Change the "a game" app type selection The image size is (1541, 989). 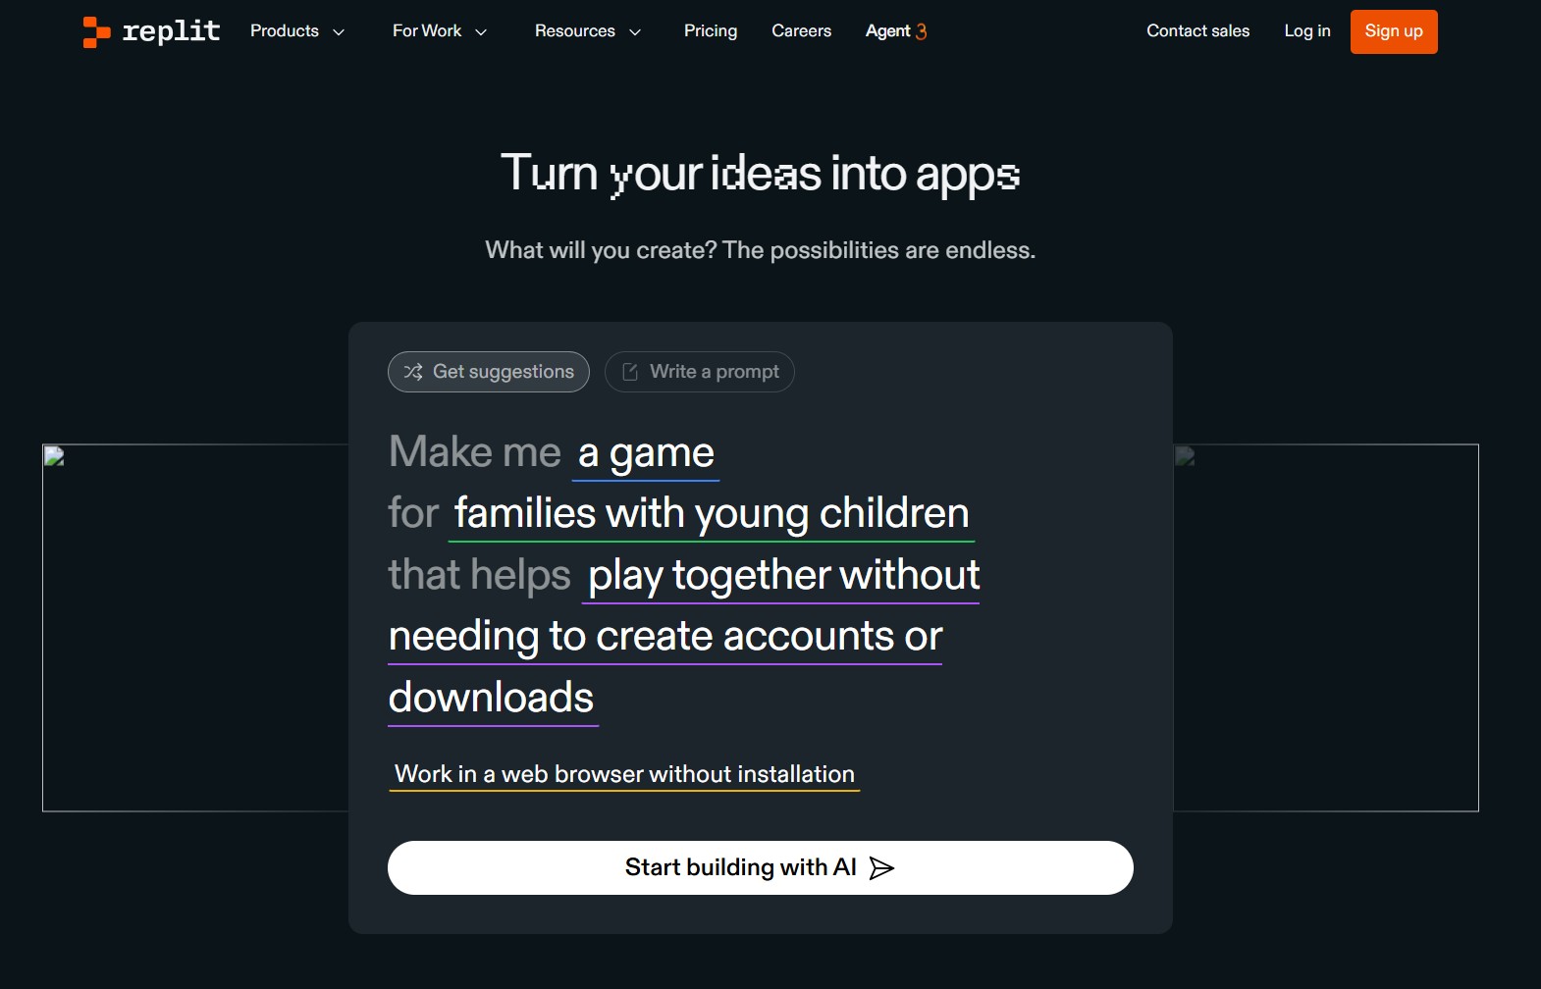click(646, 454)
